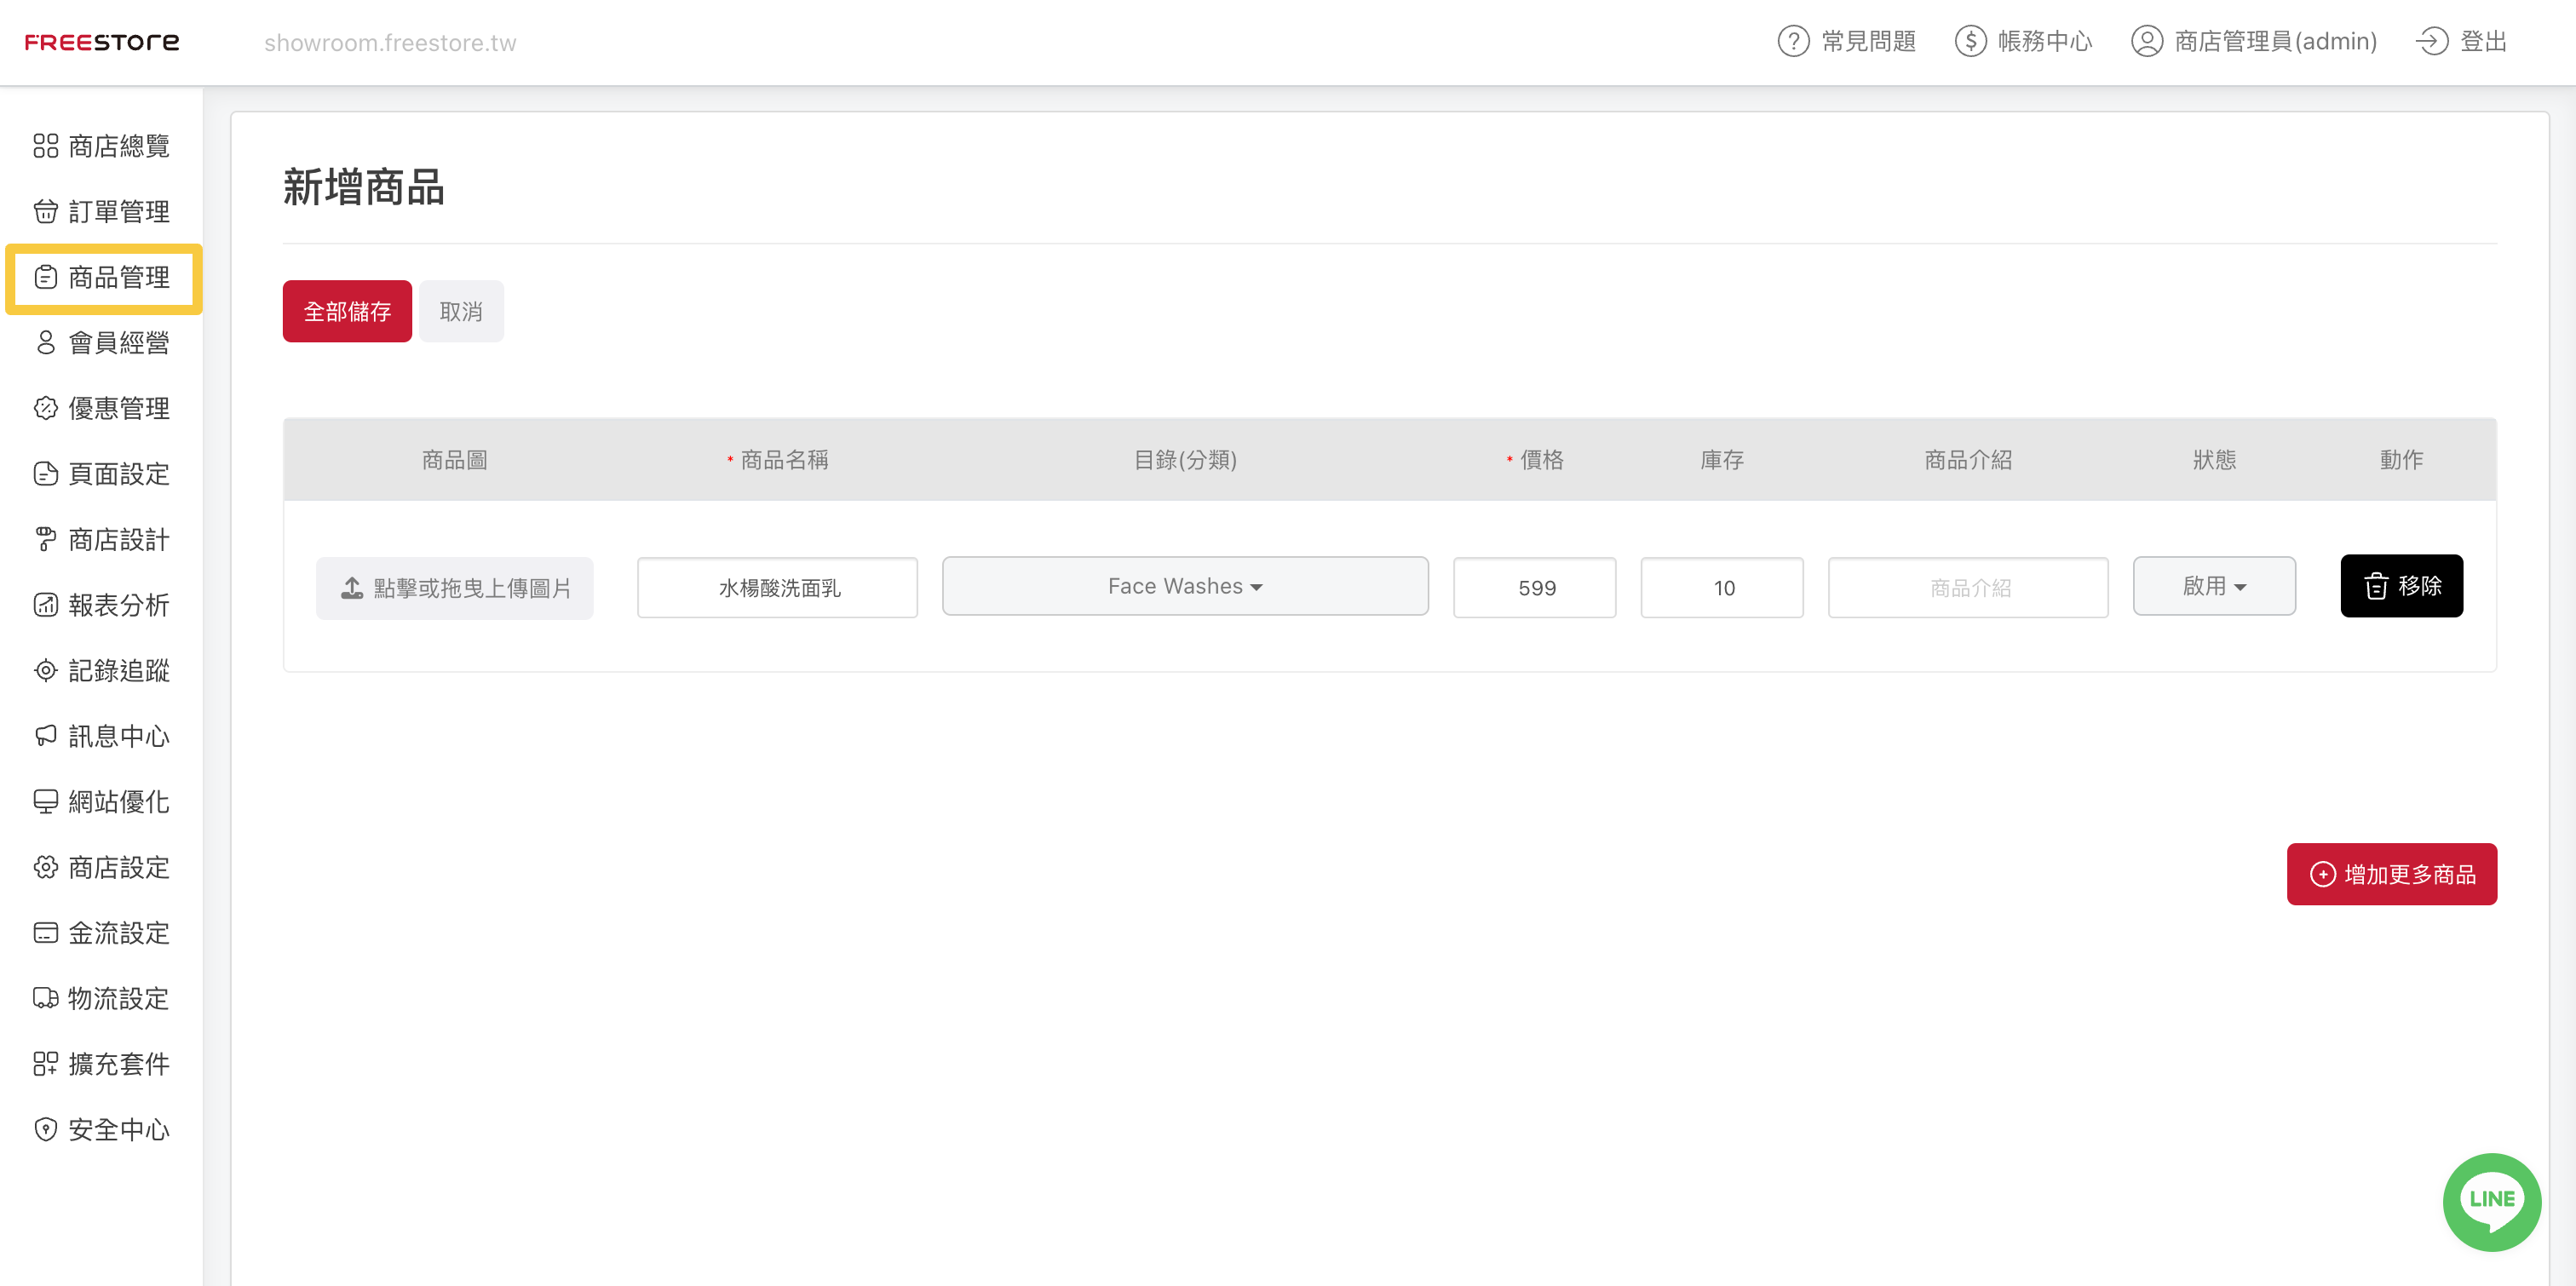Open 擴充套件 menu label
This screenshot has width=2576, height=1286.
119,1063
